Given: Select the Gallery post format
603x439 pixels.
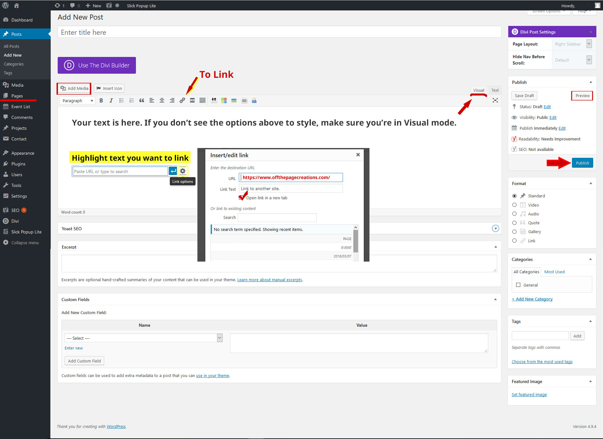Looking at the screenshot, I should (x=514, y=232).
